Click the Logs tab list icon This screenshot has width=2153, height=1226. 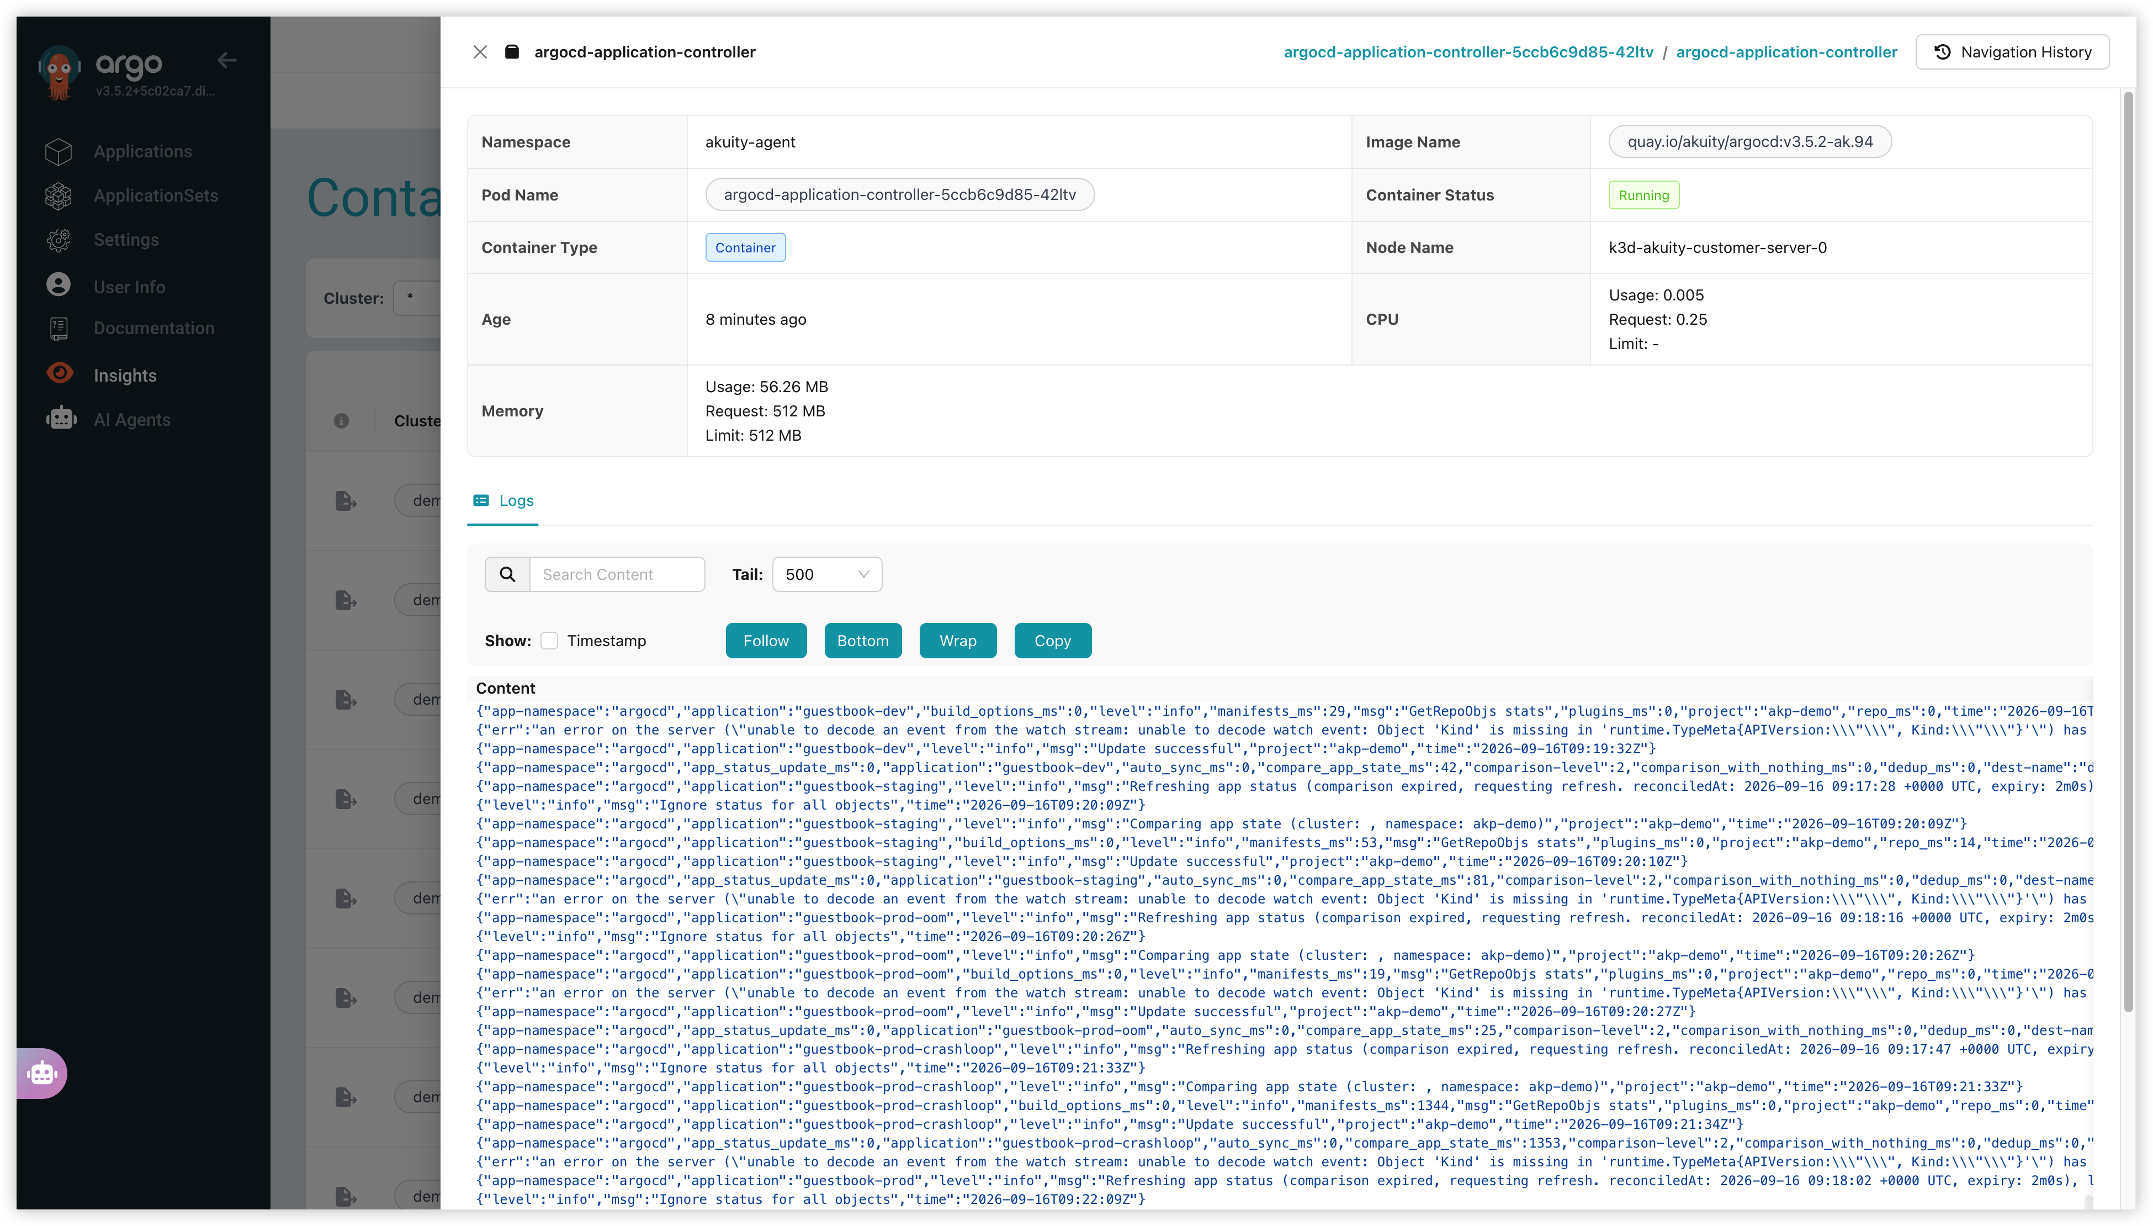[x=481, y=501]
